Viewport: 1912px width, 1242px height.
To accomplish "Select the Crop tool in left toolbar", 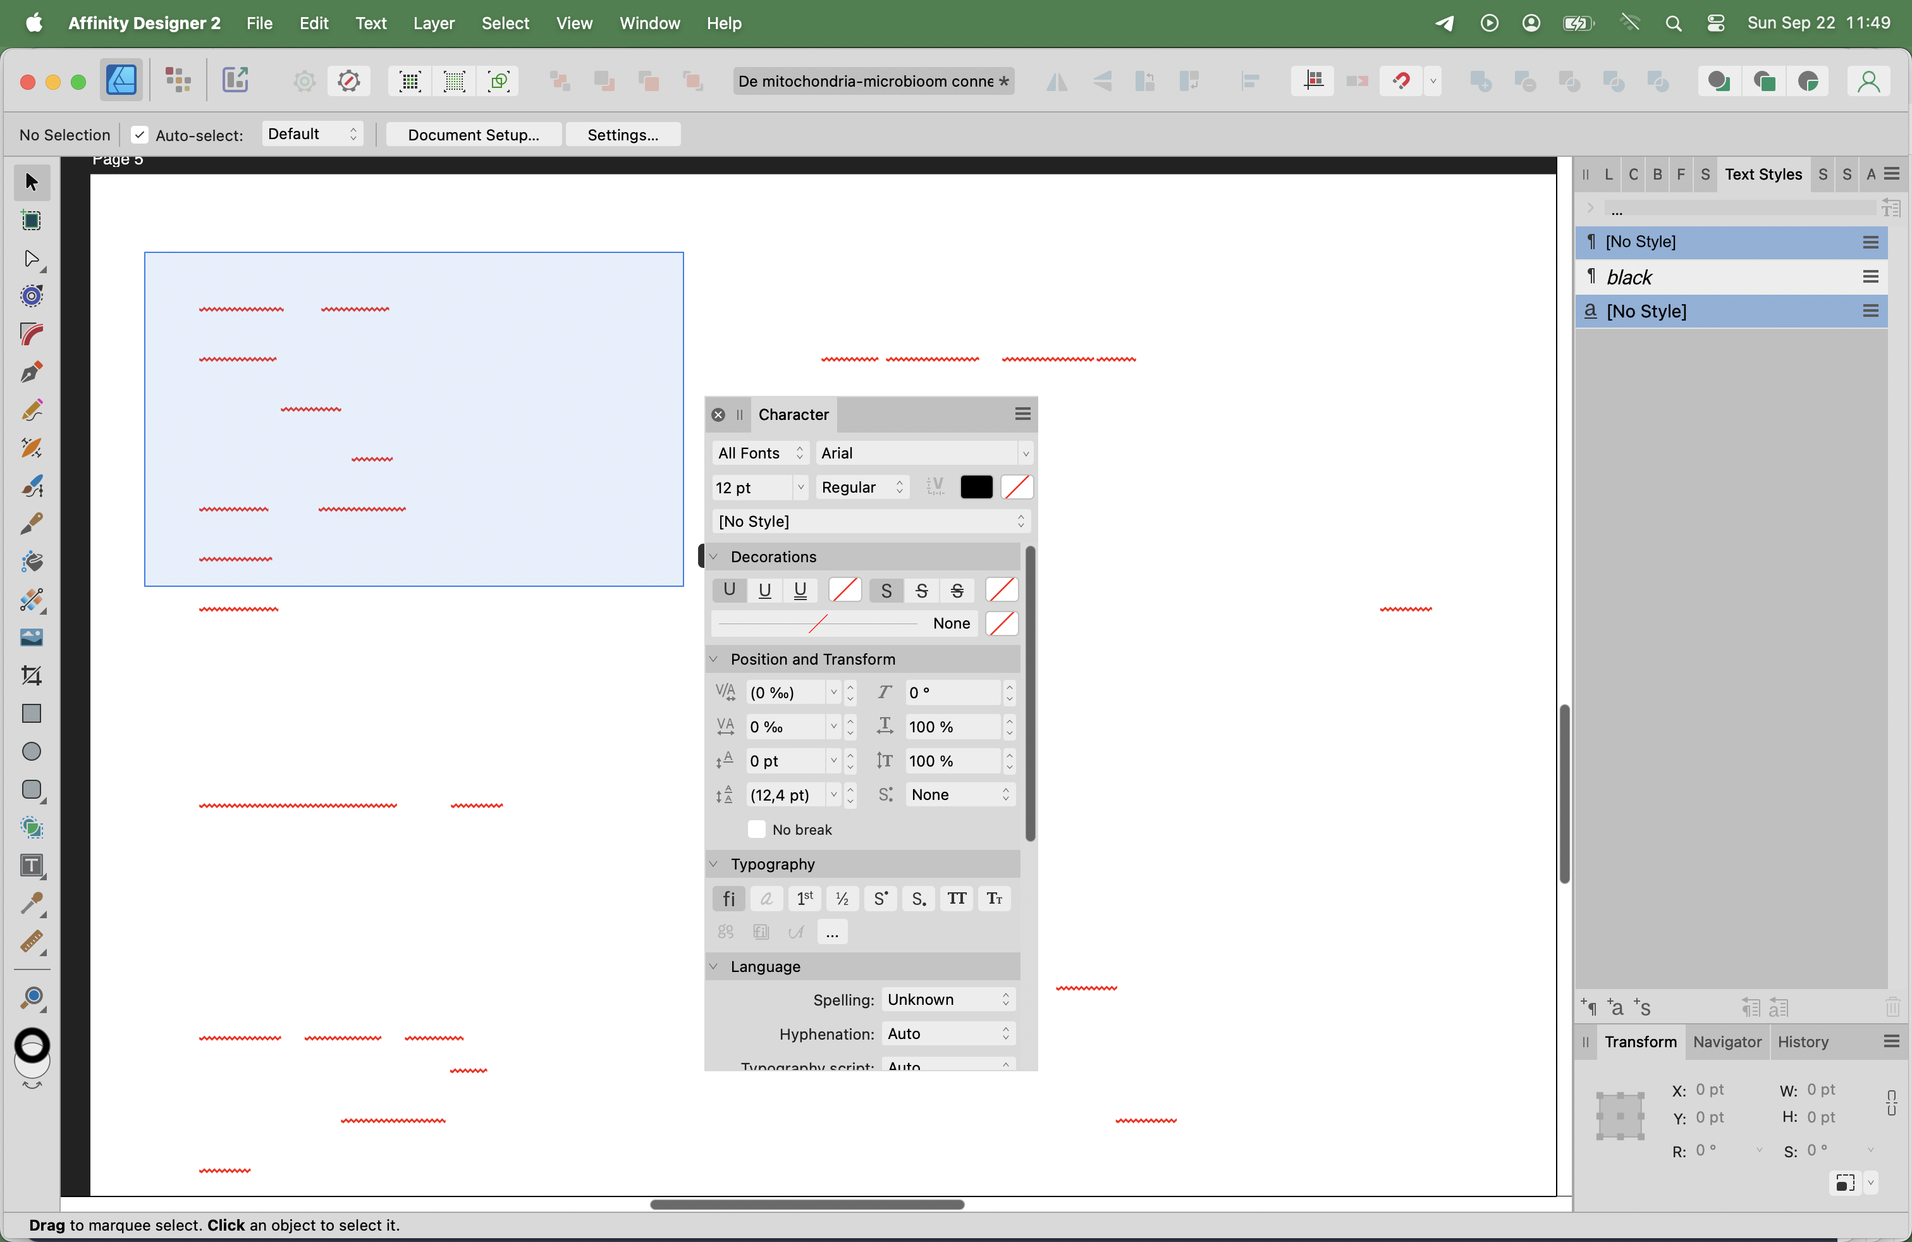I will [x=32, y=675].
